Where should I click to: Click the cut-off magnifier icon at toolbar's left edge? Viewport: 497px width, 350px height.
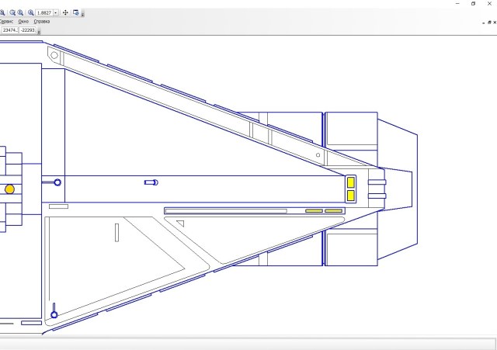pos(2,12)
